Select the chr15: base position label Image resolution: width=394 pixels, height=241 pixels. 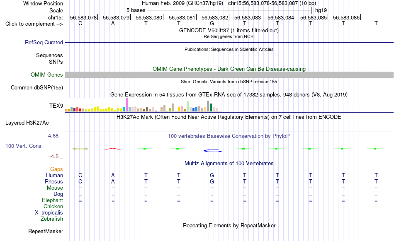click(x=55, y=17)
